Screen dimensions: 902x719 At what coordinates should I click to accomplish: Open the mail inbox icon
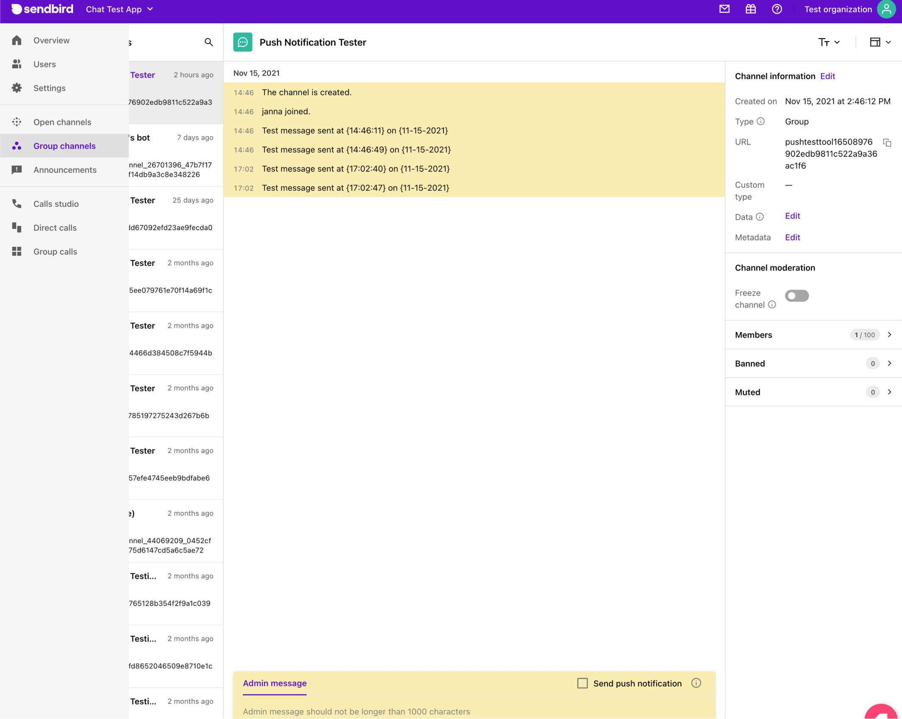(x=724, y=9)
